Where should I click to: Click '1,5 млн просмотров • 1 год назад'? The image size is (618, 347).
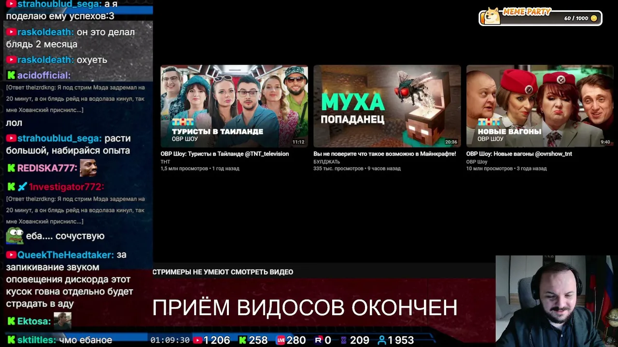tap(200, 169)
